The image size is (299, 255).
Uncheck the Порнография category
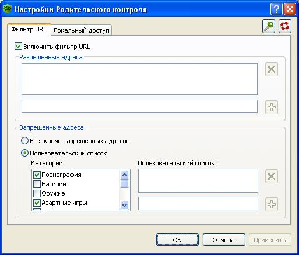(37, 175)
